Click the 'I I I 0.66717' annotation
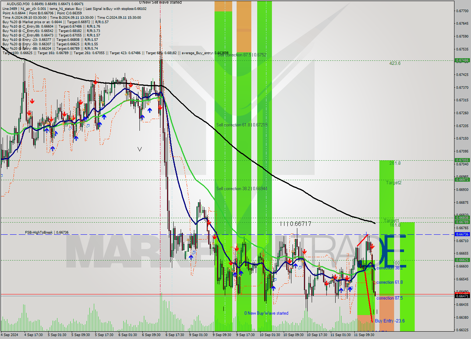The image size is (471, 339). pos(295,224)
